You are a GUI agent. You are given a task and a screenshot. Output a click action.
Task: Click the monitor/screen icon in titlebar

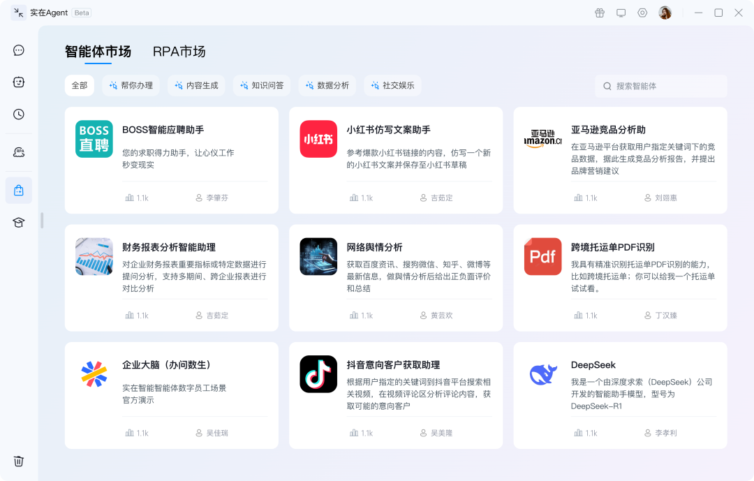pos(621,13)
